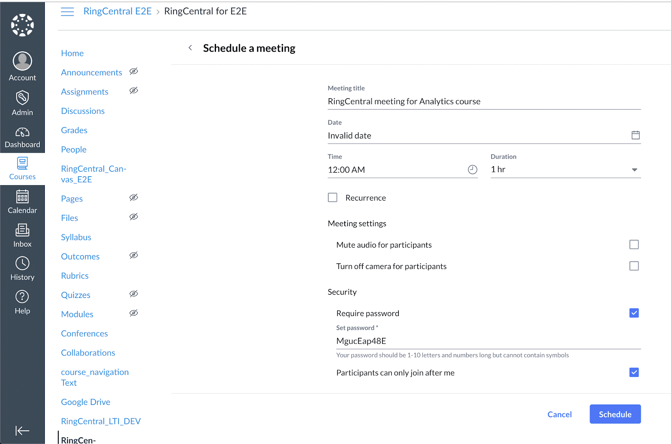This screenshot has width=671, height=444.
Task: Click the clock icon in Time field
Action: click(x=472, y=170)
